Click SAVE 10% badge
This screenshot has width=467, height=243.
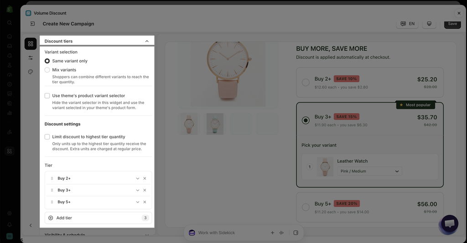click(347, 79)
